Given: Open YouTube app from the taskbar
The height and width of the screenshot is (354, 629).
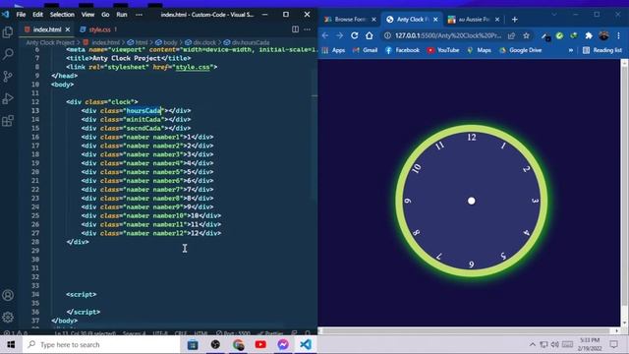Looking at the screenshot, I should tap(260, 345).
